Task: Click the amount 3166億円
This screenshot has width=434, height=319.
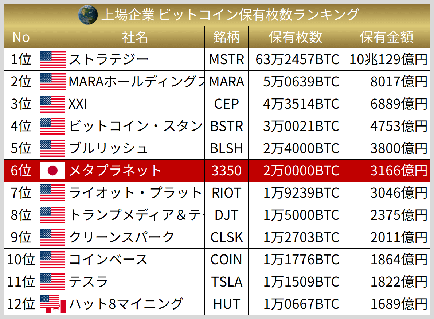Action: point(399,171)
